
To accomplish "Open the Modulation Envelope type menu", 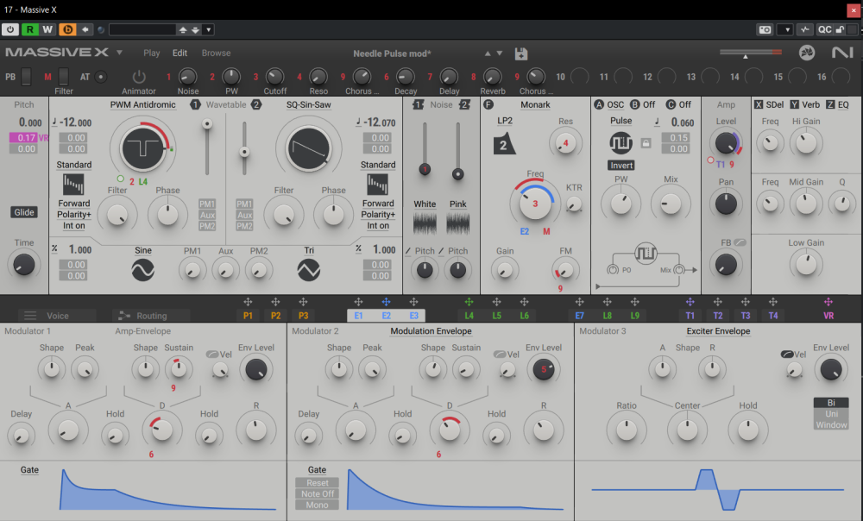I will click(431, 330).
